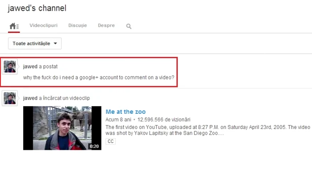The image size is (312, 169).
Task: Switch to the Videoclipuri tab
Action: 43,25
